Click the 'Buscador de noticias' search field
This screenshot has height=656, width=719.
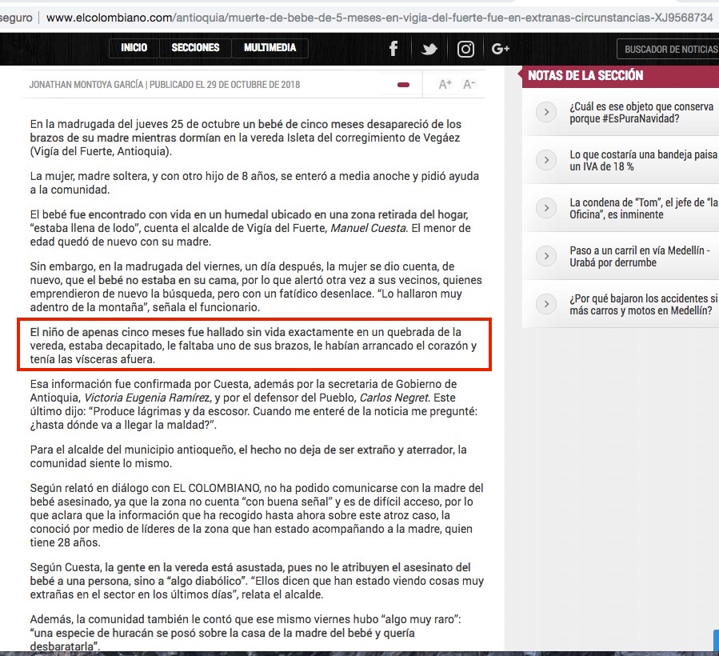670,50
